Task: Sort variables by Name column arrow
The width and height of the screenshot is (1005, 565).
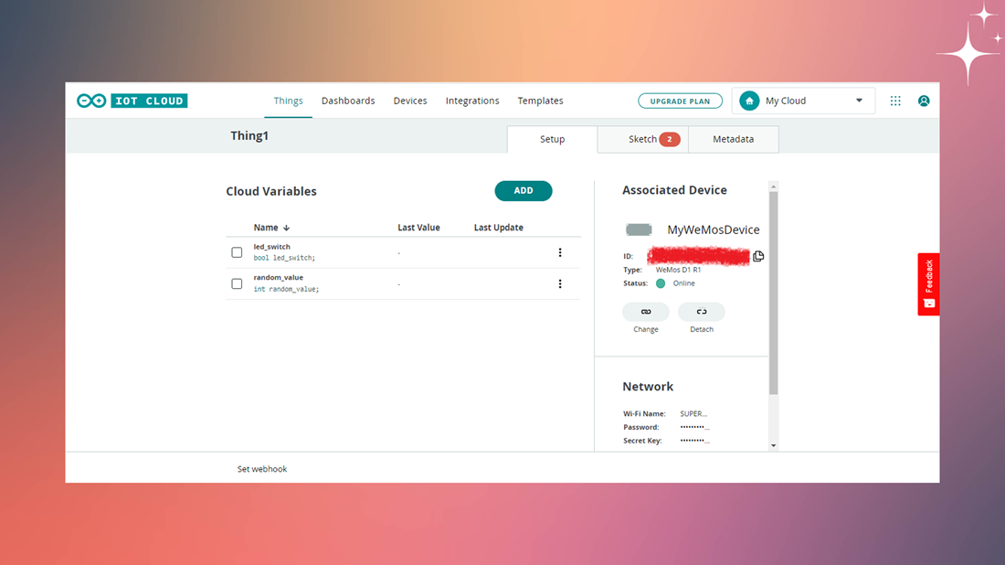Action: coord(287,228)
